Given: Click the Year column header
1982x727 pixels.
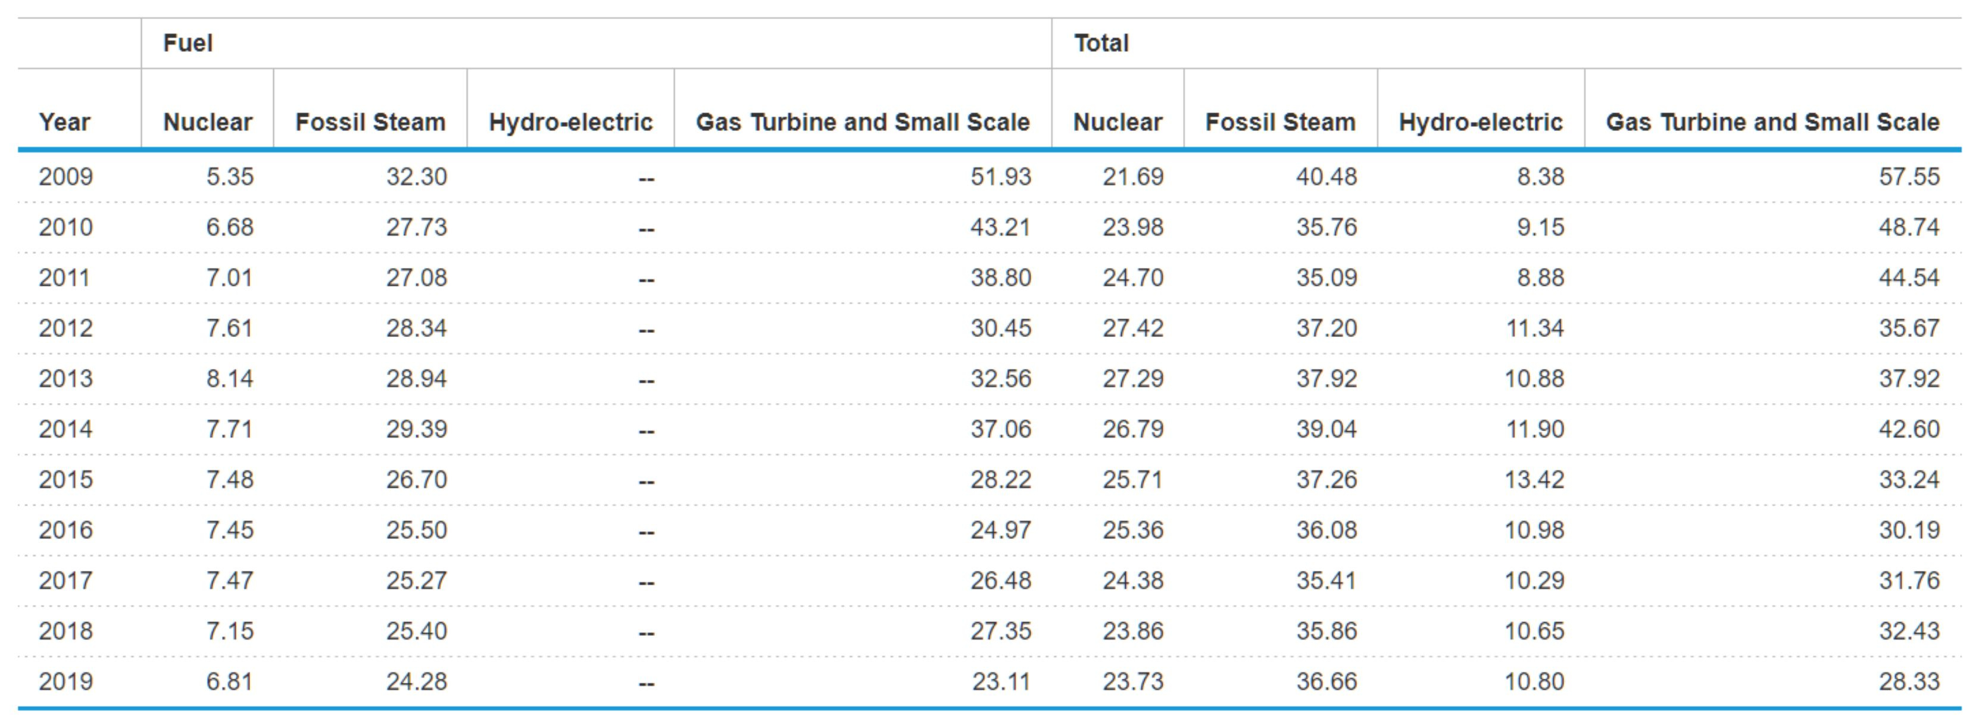Looking at the screenshot, I should 65,121.
